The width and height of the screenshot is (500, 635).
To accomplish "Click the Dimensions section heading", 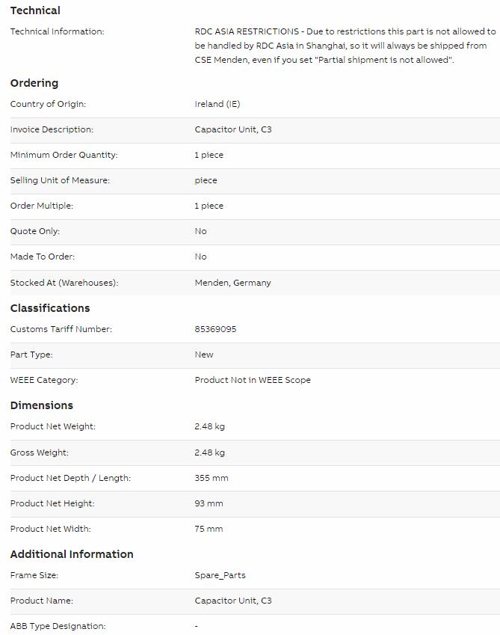I will [x=42, y=405].
